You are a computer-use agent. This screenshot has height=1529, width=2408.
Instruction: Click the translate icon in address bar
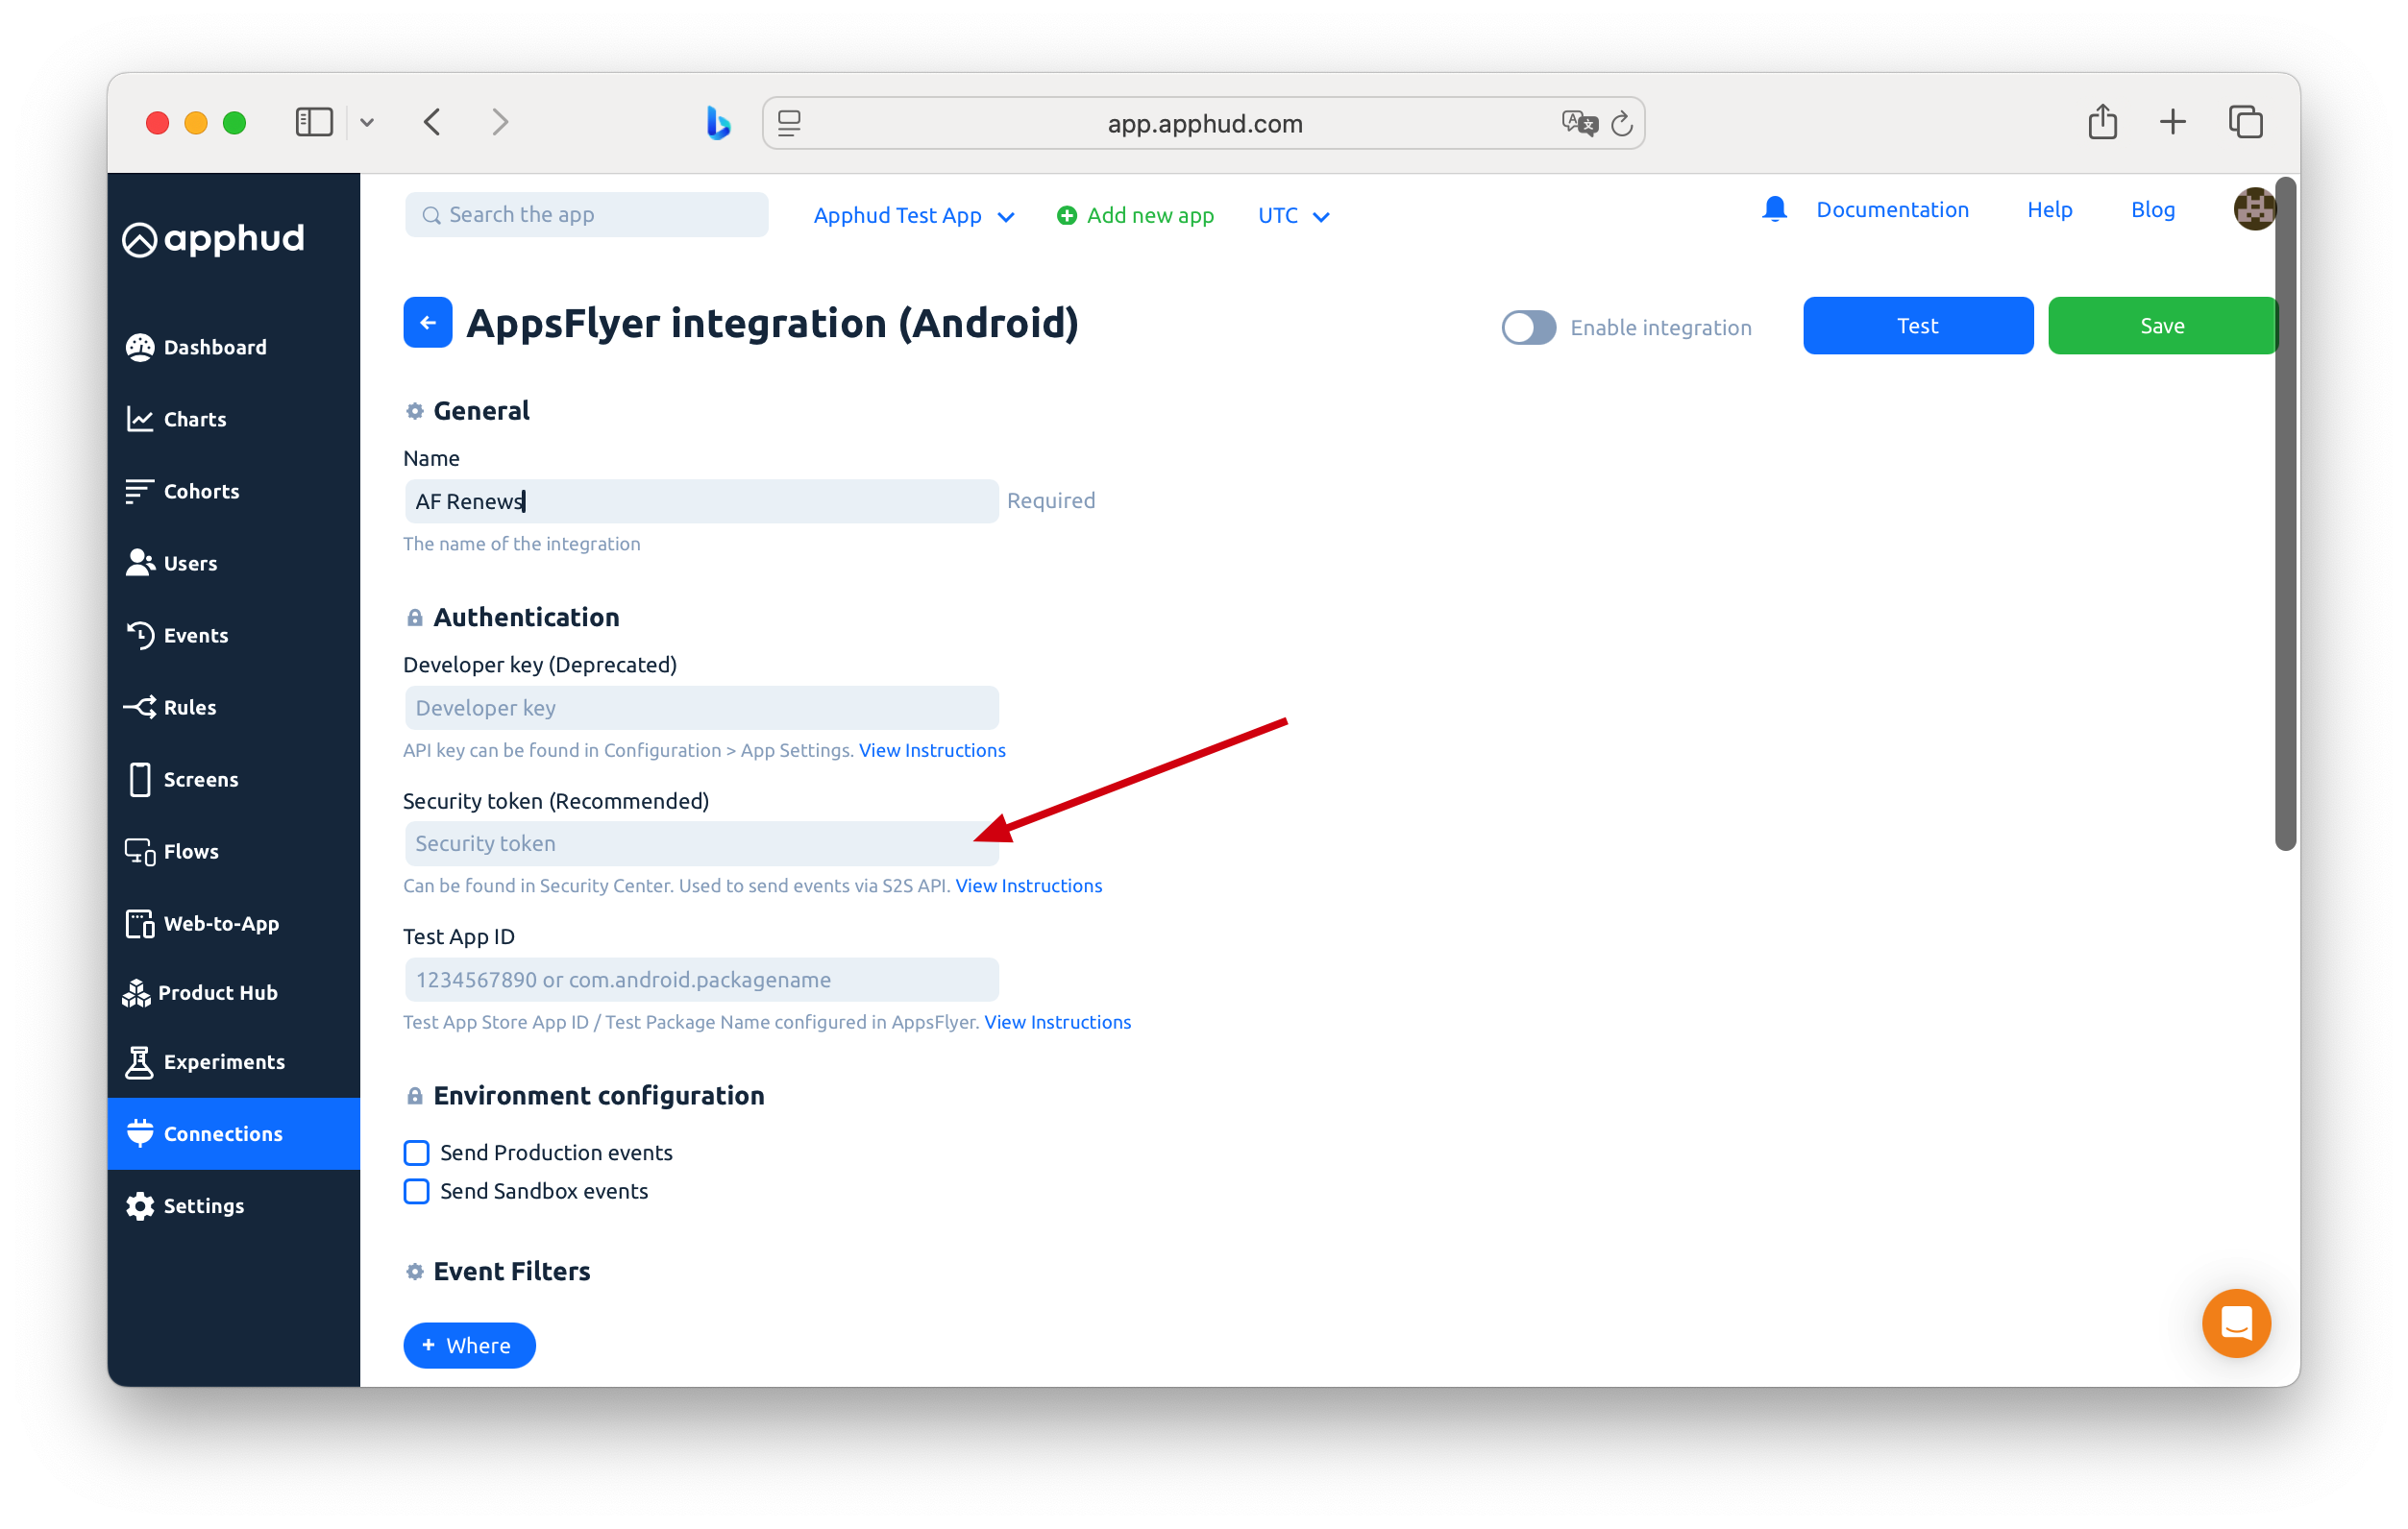pos(1579,122)
